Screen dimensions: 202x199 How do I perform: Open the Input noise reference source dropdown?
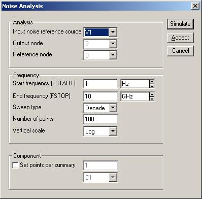point(113,32)
